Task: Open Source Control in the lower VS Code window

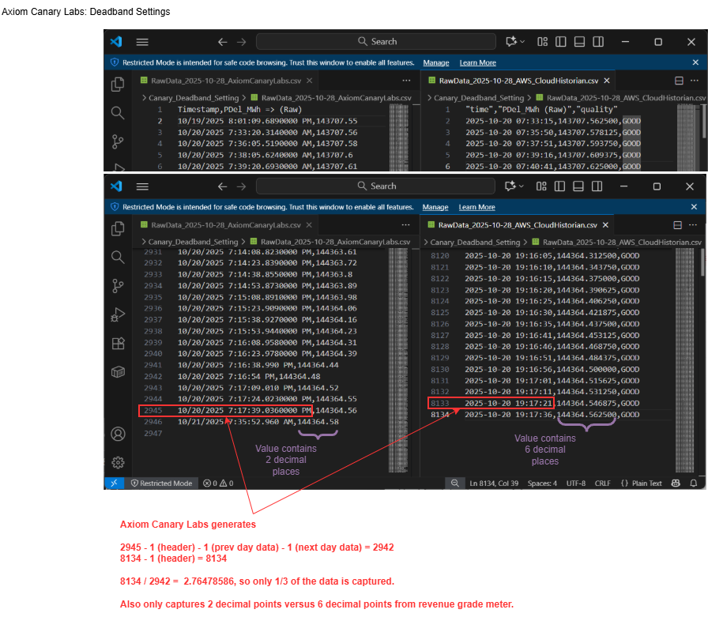Action: 118,286
